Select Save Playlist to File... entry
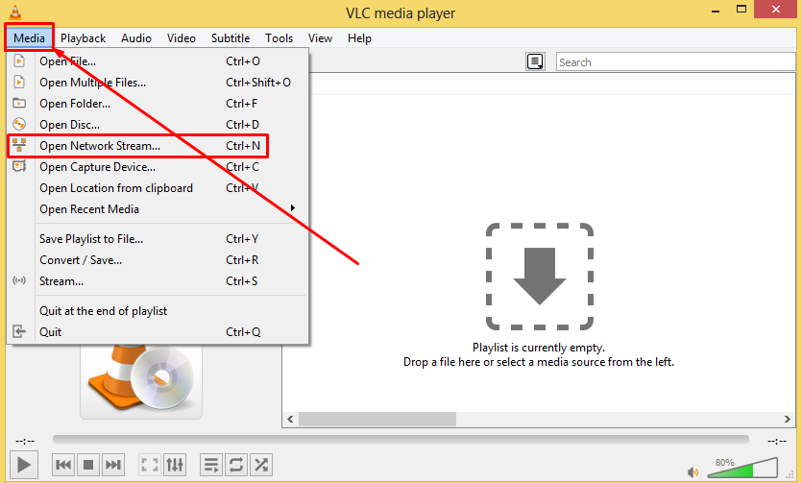Viewport: 802px width, 483px height. tap(157, 239)
